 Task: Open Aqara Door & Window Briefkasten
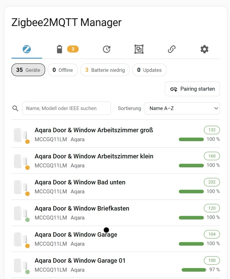[82, 208]
